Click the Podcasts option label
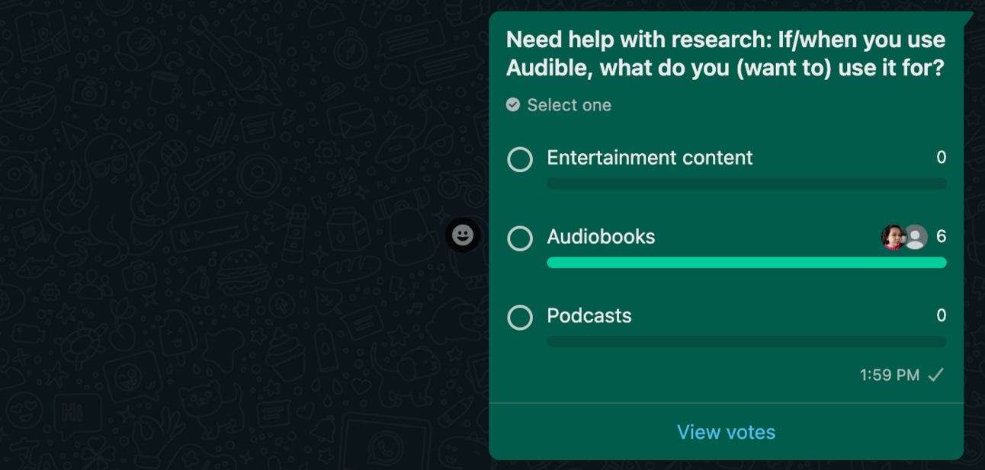Viewport: 985px width, 470px height. pos(589,316)
